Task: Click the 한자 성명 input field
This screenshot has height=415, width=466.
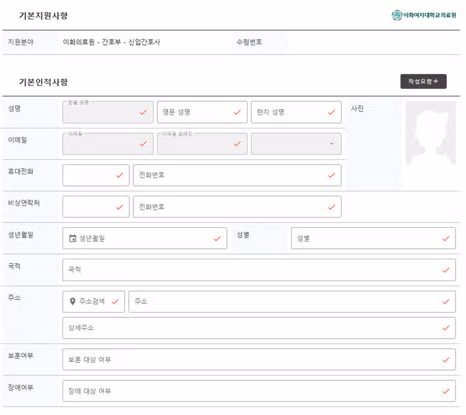Action: [x=296, y=112]
